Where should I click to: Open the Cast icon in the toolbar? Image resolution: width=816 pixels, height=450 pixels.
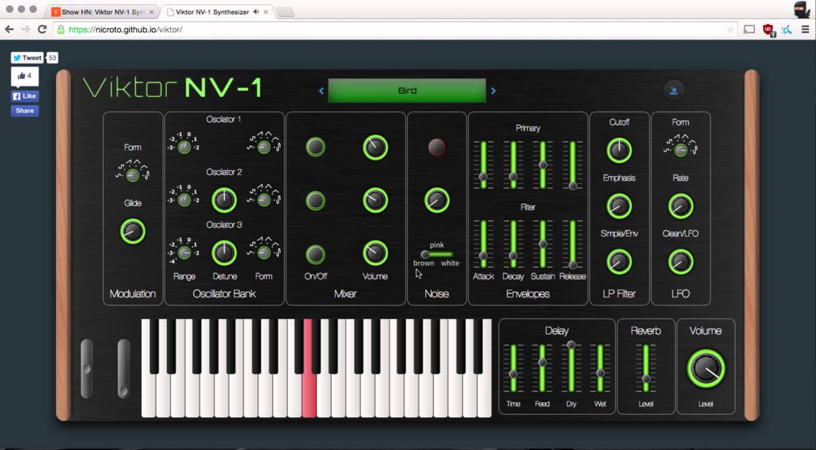point(749,29)
